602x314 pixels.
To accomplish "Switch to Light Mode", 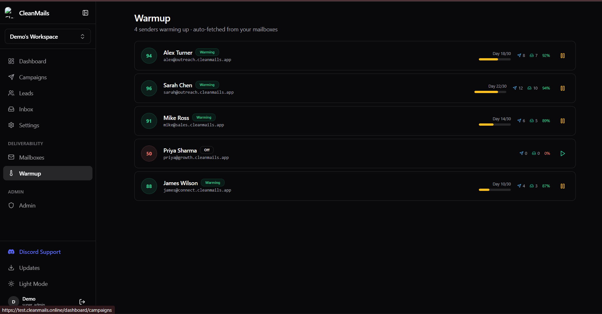I will click(x=48, y=284).
